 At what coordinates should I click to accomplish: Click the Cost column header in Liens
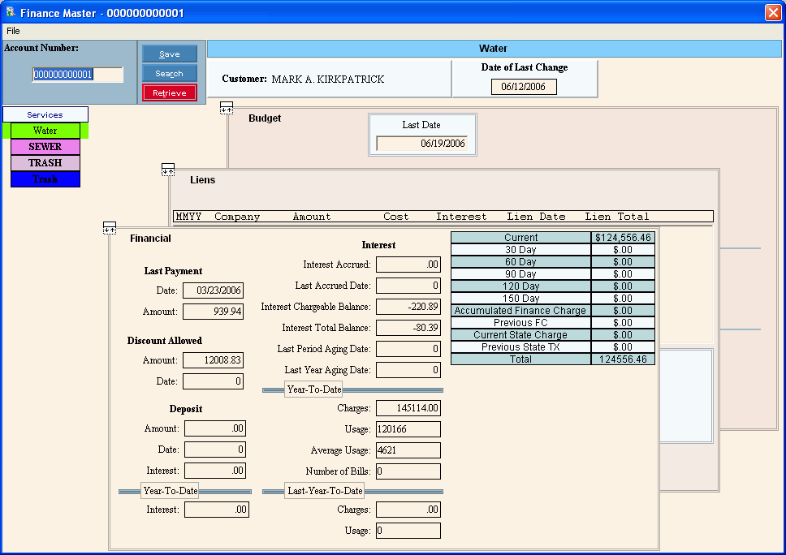click(396, 217)
